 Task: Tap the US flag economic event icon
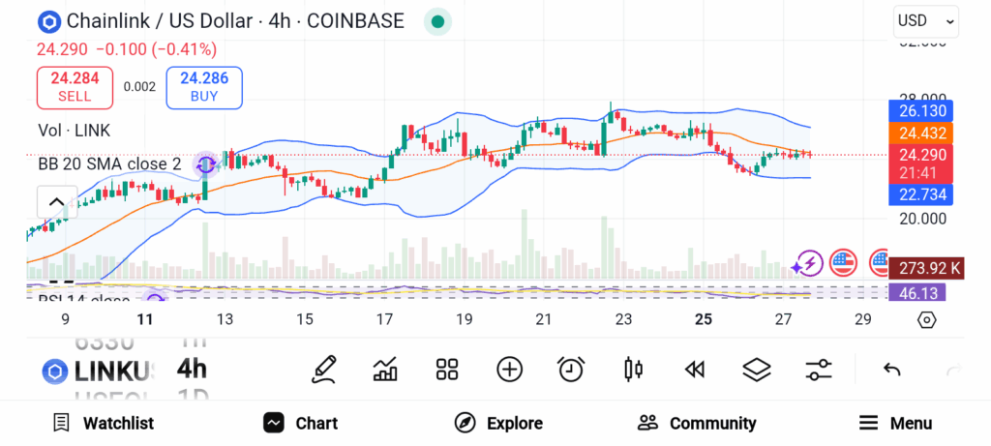[843, 263]
